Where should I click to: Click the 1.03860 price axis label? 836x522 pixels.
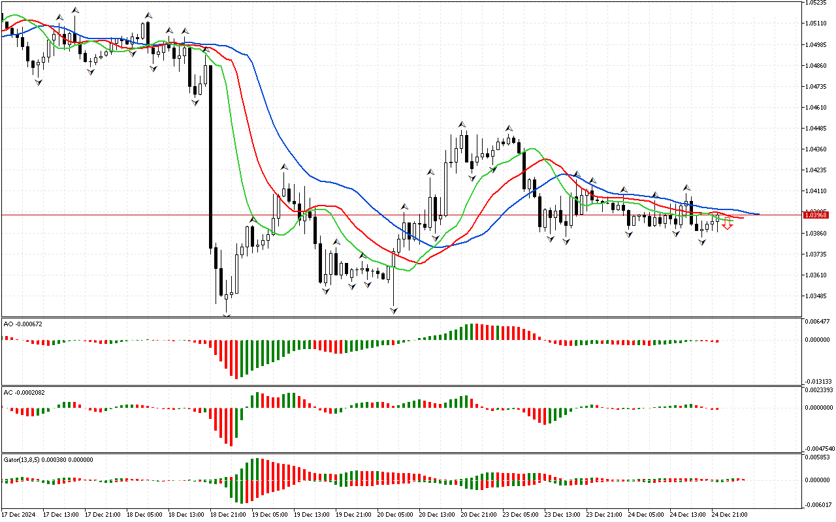point(816,233)
